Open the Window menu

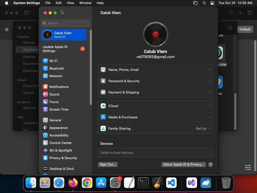coord(85,3)
